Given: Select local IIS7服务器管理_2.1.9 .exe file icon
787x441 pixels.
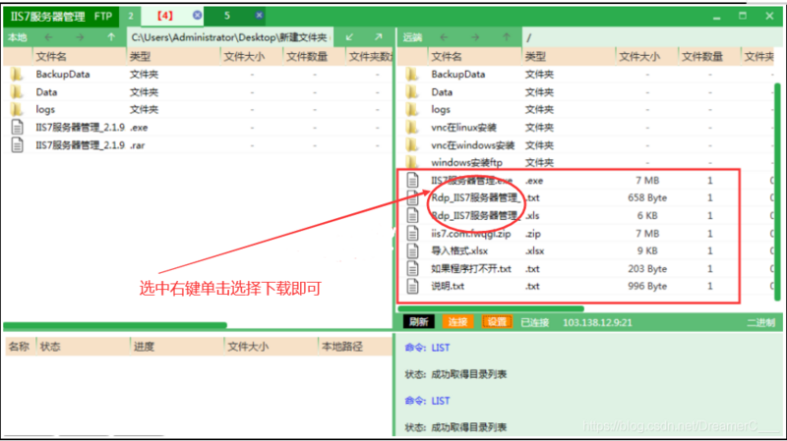Looking at the screenshot, I should [x=17, y=128].
